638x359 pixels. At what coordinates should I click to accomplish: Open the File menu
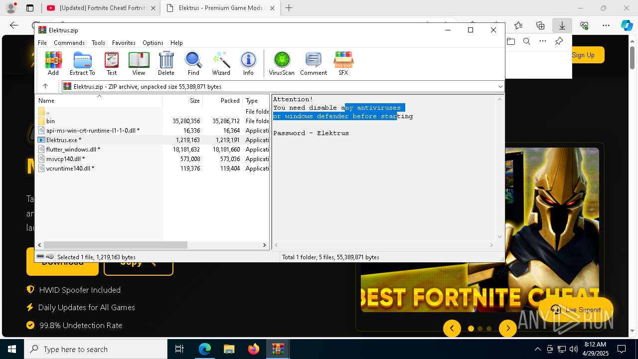point(42,43)
